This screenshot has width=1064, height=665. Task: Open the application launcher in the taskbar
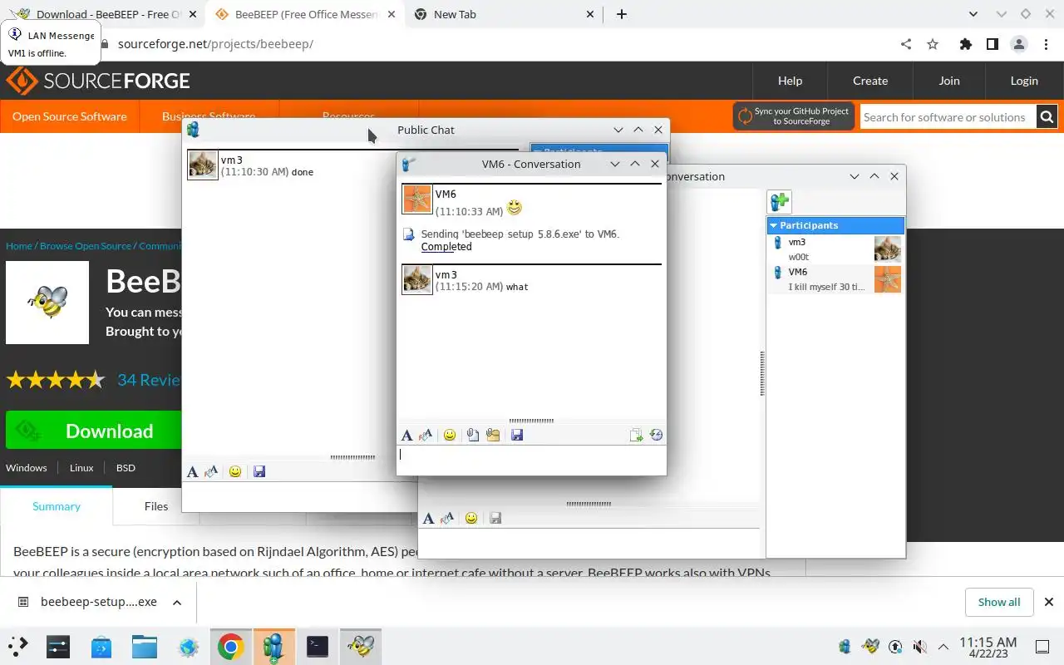point(17,647)
